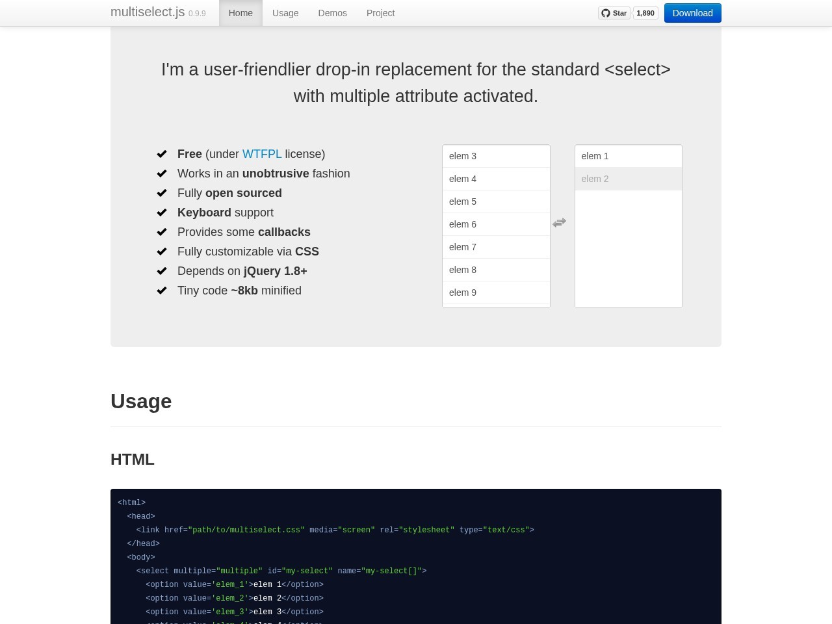
Task: Click the HTML subsection heading
Action: (x=133, y=459)
